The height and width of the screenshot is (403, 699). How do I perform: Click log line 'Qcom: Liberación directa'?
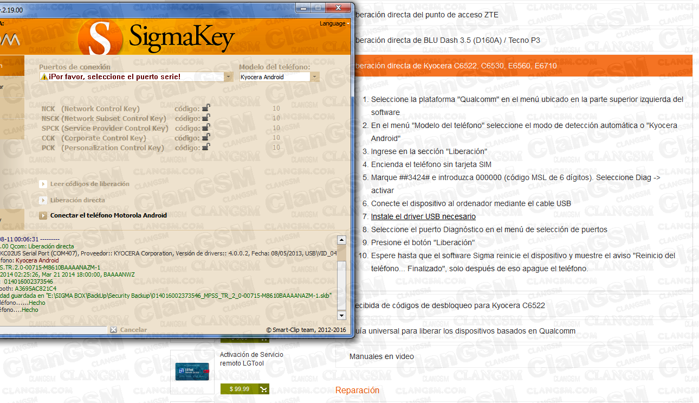coord(37,246)
